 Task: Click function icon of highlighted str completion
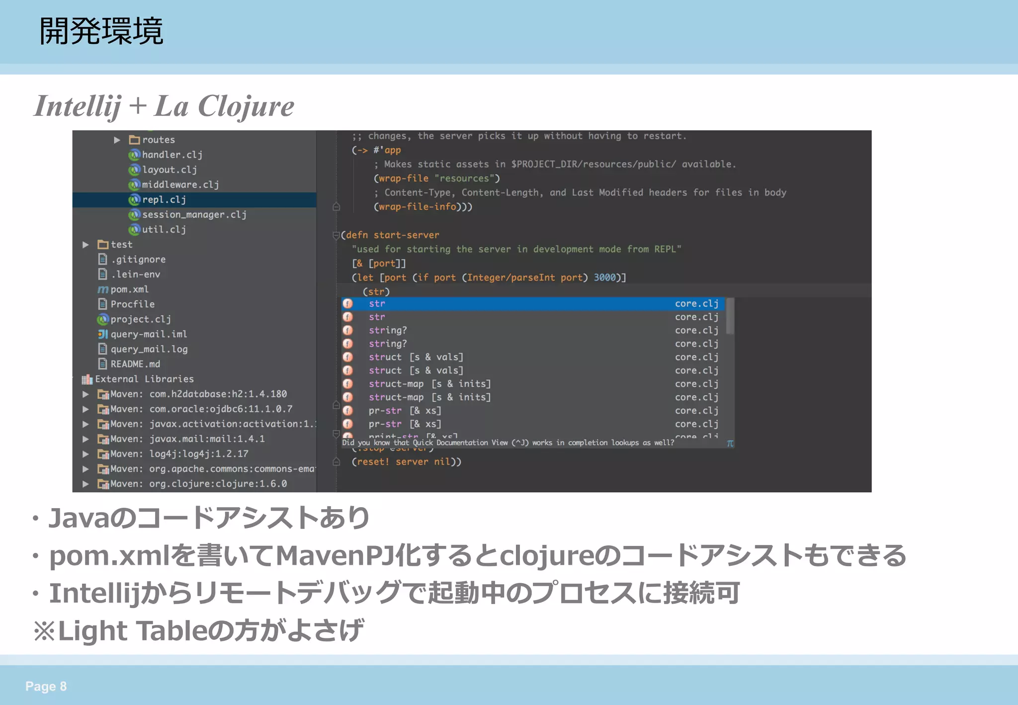[348, 304]
